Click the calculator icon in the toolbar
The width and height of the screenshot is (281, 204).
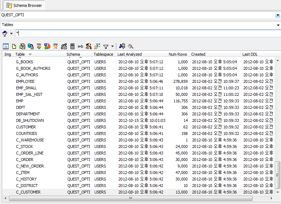point(72,46)
